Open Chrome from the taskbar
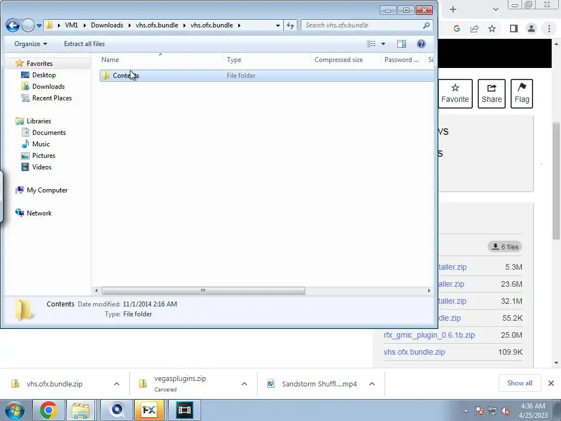 point(48,410)
